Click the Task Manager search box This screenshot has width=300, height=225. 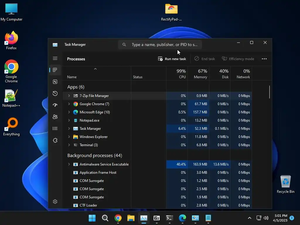pyautogui.click(x=160, y=45)
